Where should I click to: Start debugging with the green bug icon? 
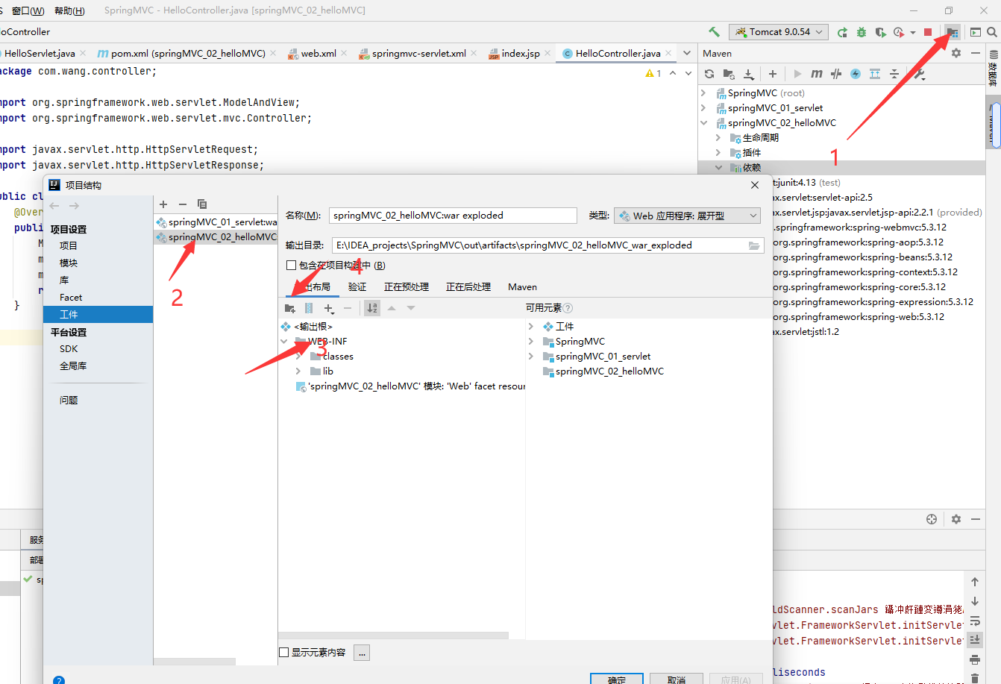(x=862, y=32)
